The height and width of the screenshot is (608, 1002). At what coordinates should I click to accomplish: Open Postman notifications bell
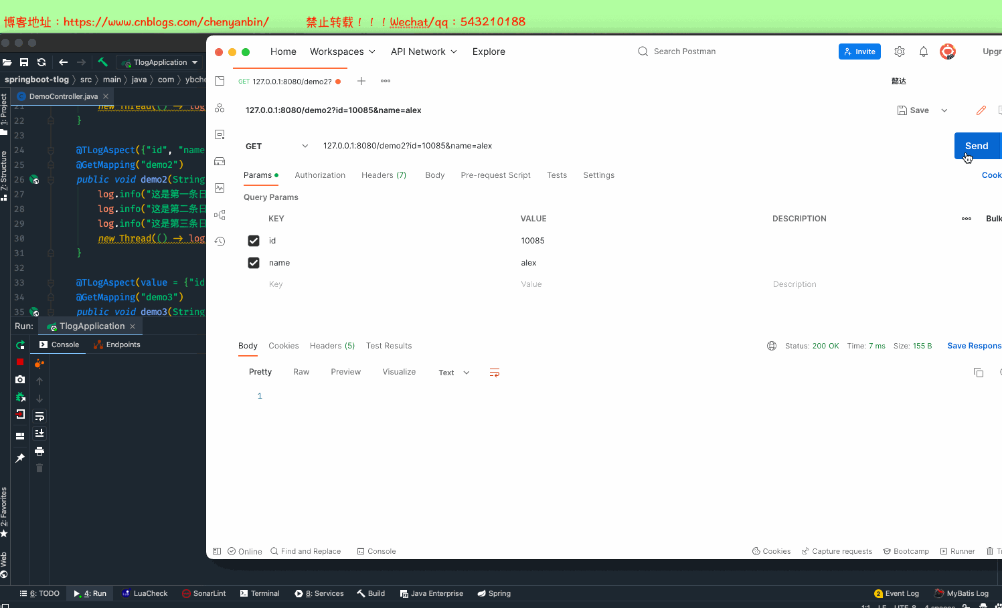(924, 52)
